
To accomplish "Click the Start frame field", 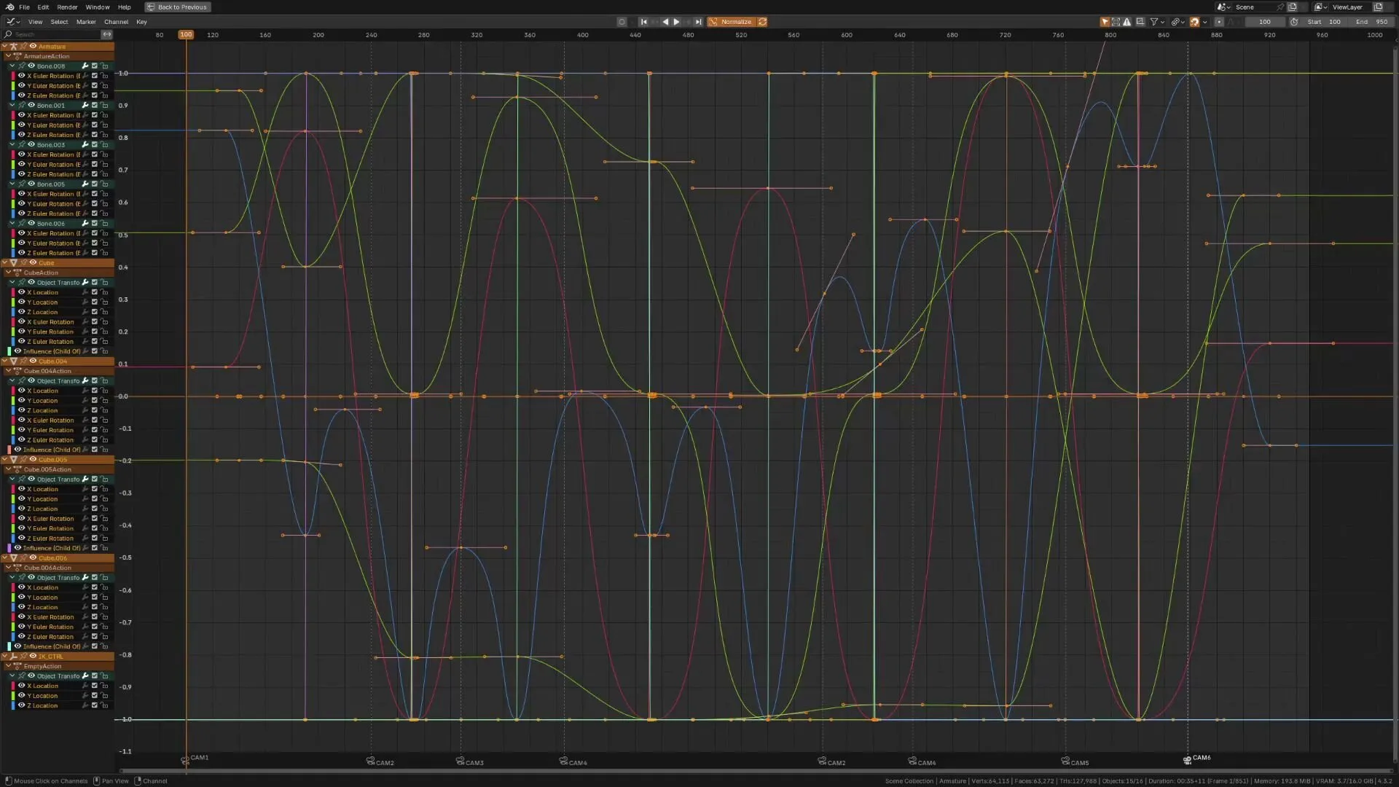I will [1324, 22].
